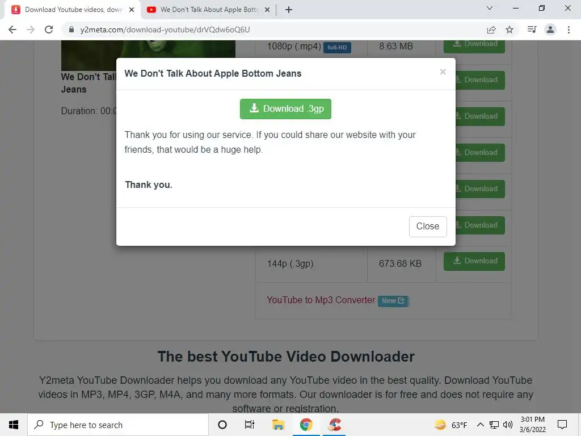The width and height of the screenshot is (581, 436).
Task: Switch to We Don't Talk About Apple YouTube tab
Action: 209,10
